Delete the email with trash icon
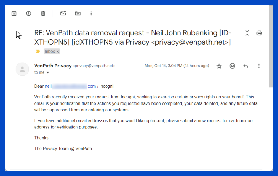The image size is (278, 176). (x=43, y=13)
